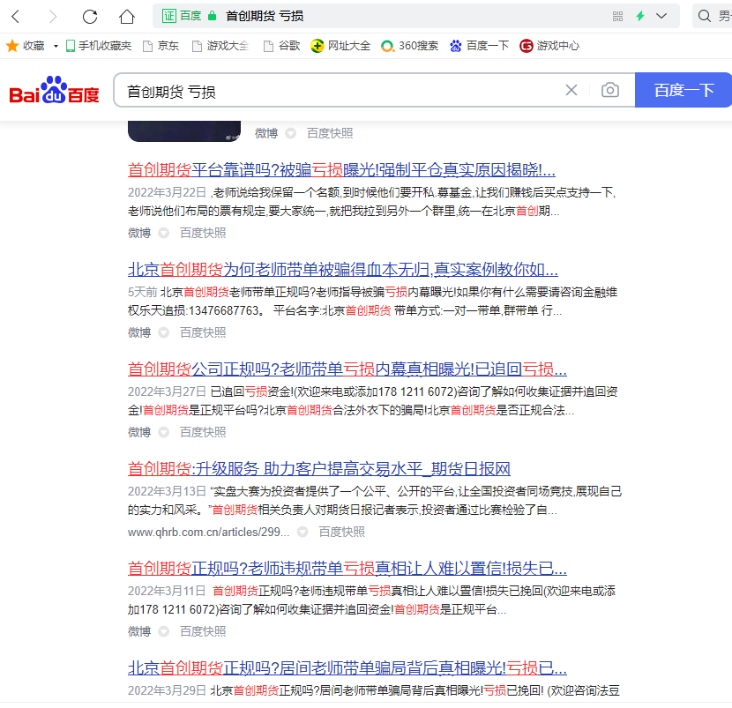Open the browser home page icon

tap(126, 17)
